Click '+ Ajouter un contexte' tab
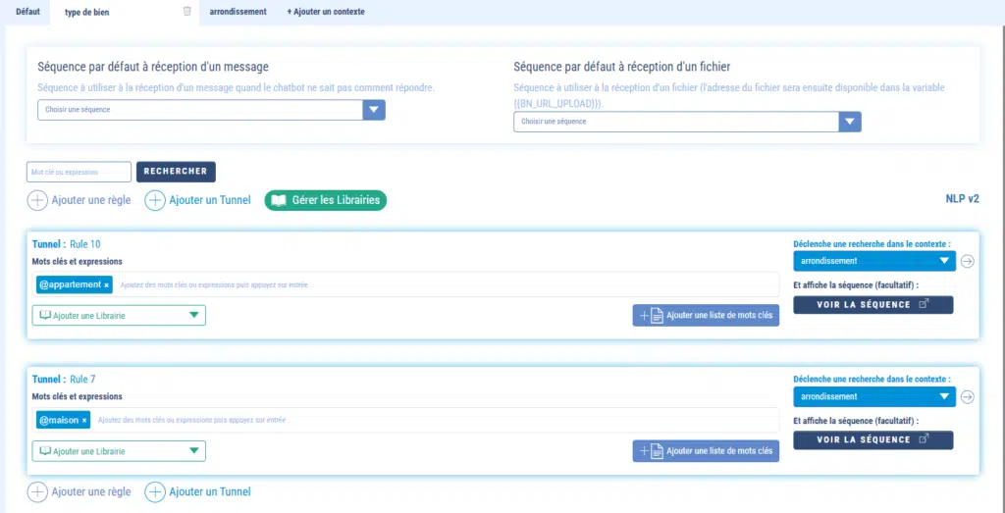Image resolution: width=1005 pixels, height=513 pixels. click(x=325, y=12)
